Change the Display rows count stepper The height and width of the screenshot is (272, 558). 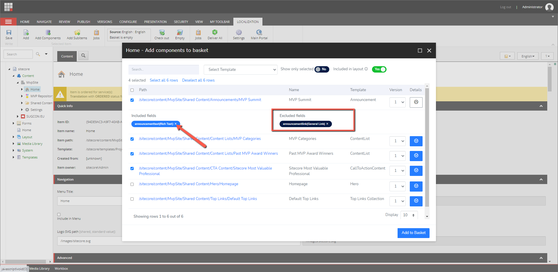[409, 215]
